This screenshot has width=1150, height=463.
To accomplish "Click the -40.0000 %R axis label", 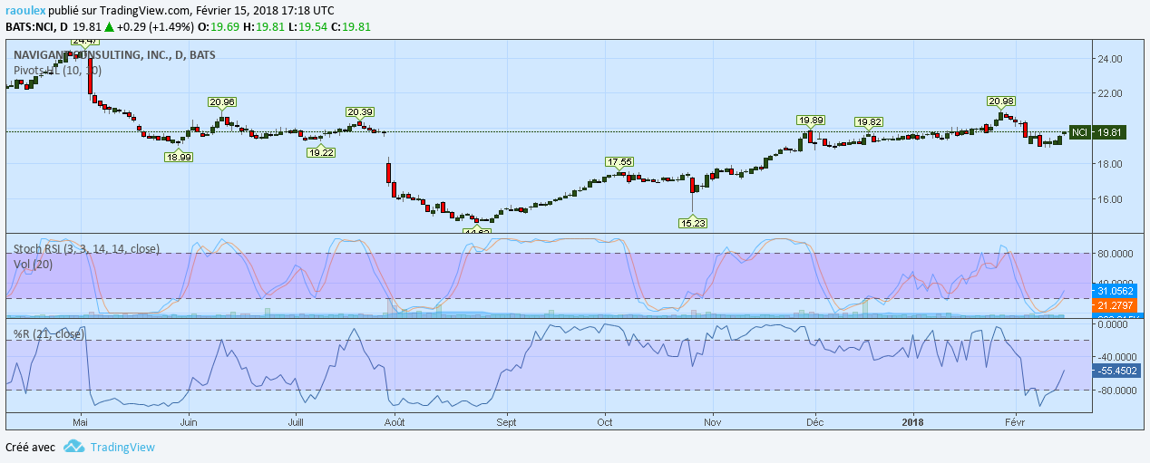I will (x=1116, y=356).
